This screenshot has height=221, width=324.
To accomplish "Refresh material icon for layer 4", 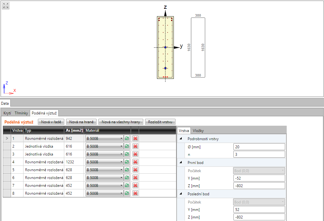I will (127, 162).
